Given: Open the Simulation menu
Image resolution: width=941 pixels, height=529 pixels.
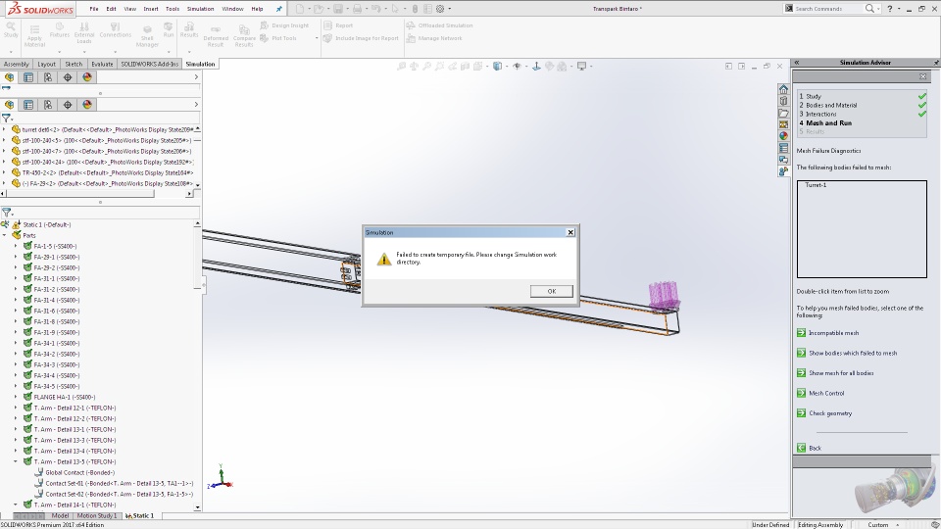Looking at the screenshot, I should [x=200, y=9].
